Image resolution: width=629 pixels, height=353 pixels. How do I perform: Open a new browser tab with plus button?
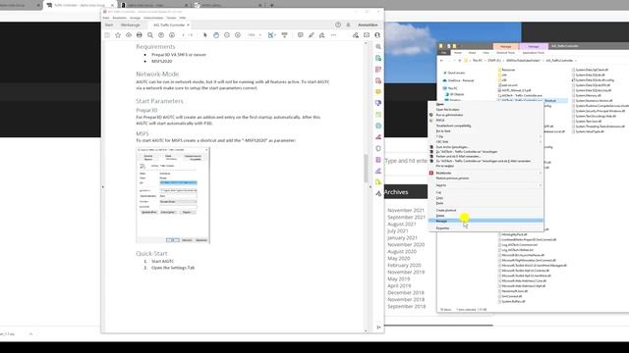pos(272,5)
